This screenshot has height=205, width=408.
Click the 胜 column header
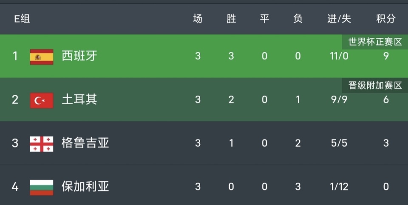pyautogui.click(x=231, y=19)
